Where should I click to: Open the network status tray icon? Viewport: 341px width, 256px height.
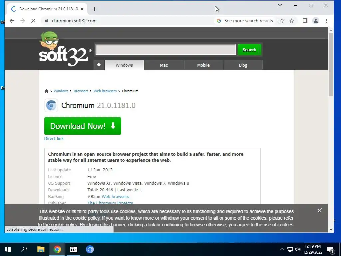click(x=290, y=249)
